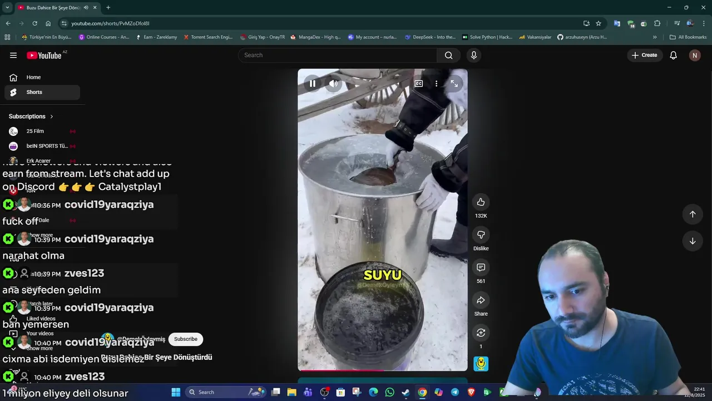The width and height of the screenshot is (712, 401).
Task: Open the browser home page button
Action: [48, 23]
